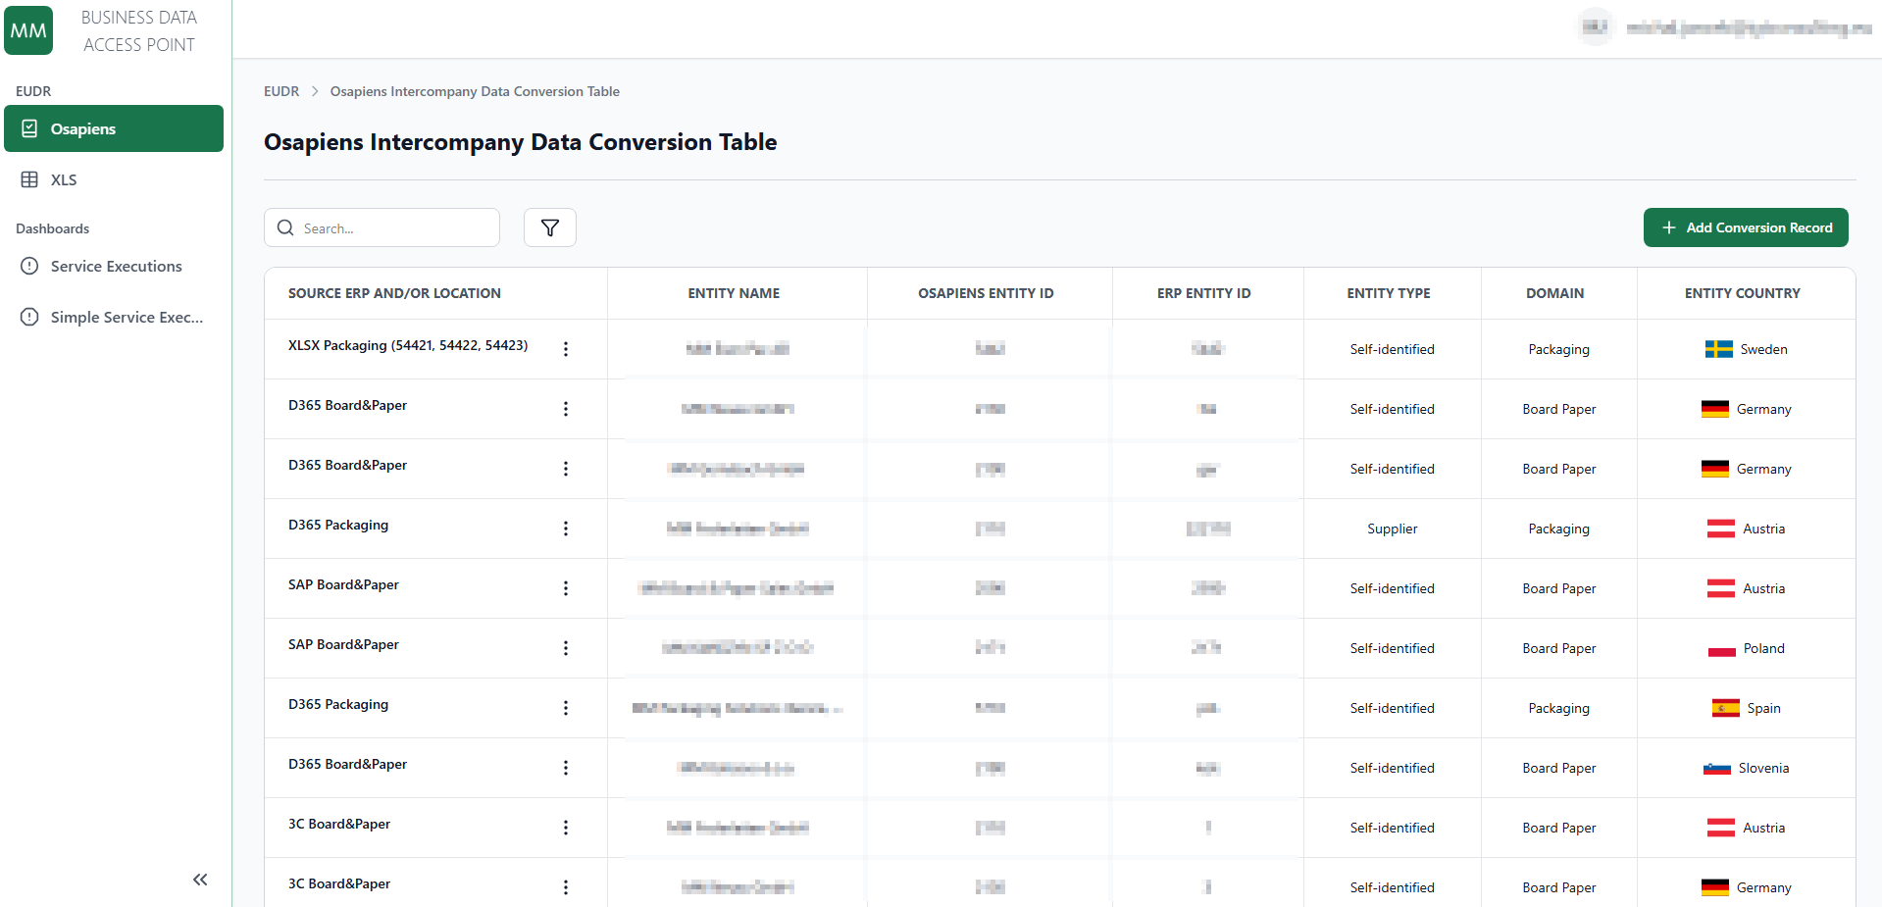Click the Spain flag icon

(x=1726, y=708)
